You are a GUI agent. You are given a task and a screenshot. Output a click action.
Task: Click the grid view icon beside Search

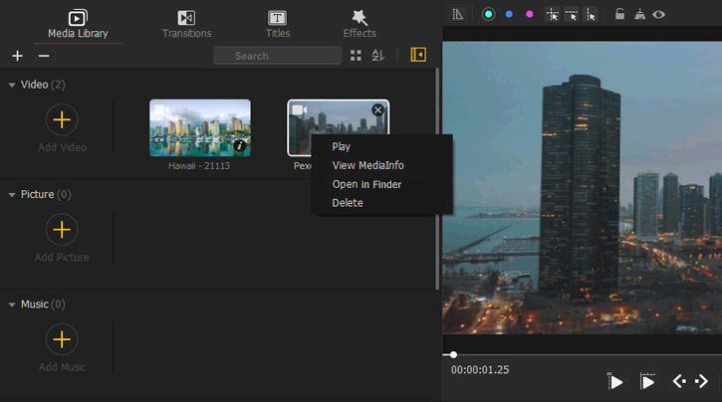[x=356, y=56]
